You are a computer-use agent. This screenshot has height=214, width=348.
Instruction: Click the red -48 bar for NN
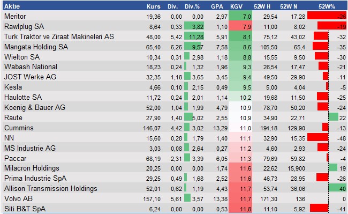(x=318, y=137)
